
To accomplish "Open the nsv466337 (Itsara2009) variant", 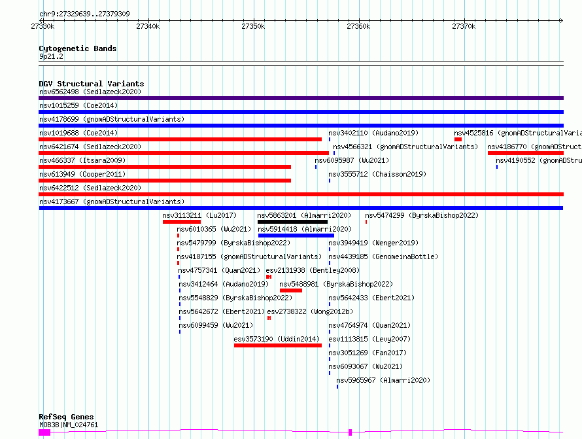I will pyautogui.click(x=82, y=160).
